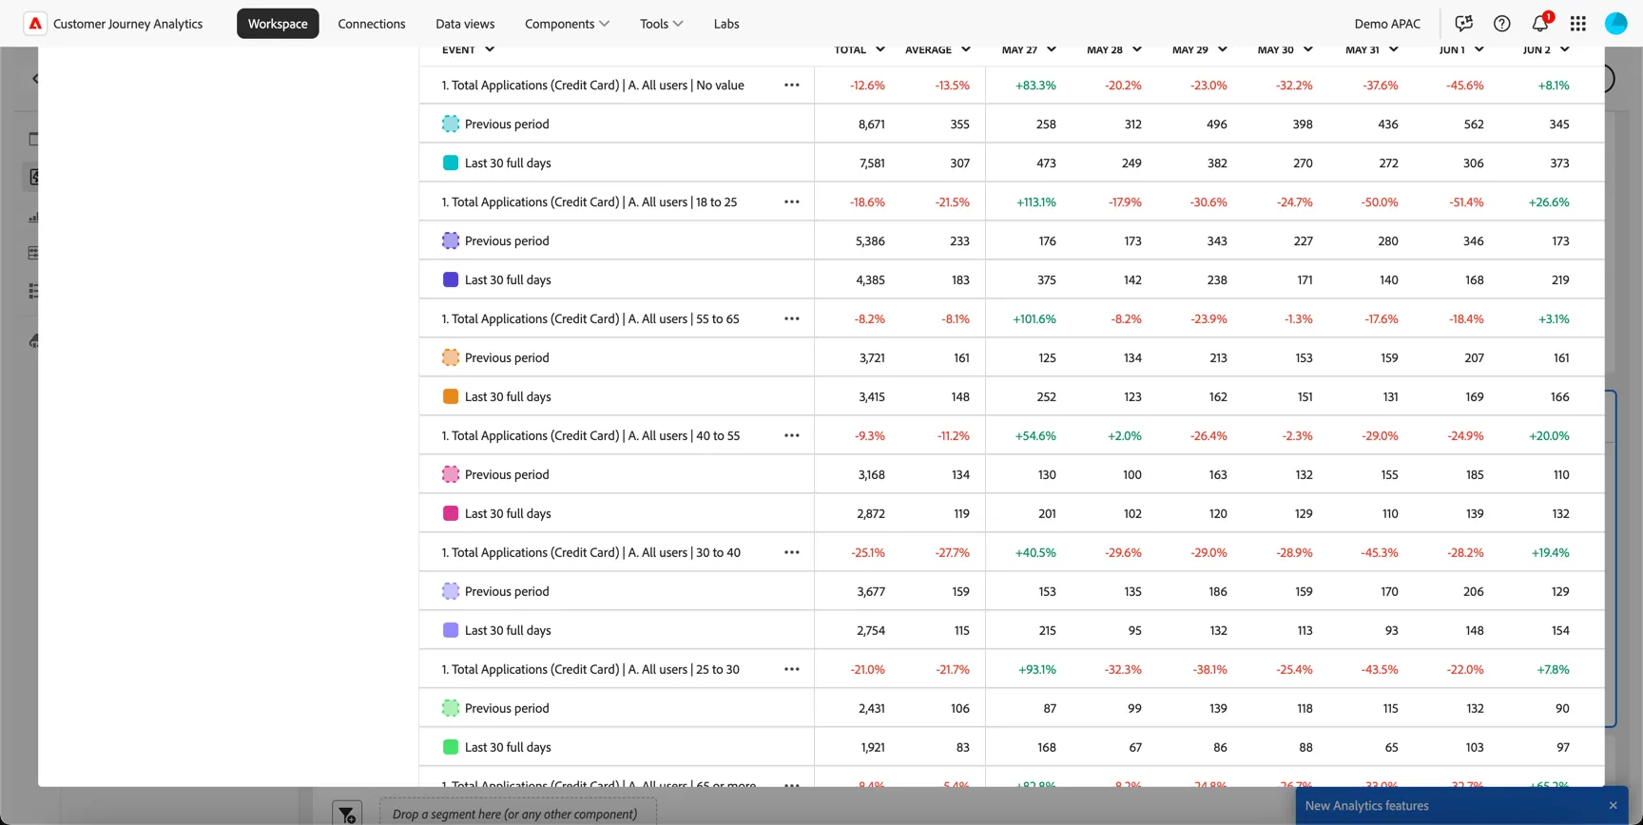Switch to the Workspace tab
The image size is (1643, 825).
(x=278, y=24)
